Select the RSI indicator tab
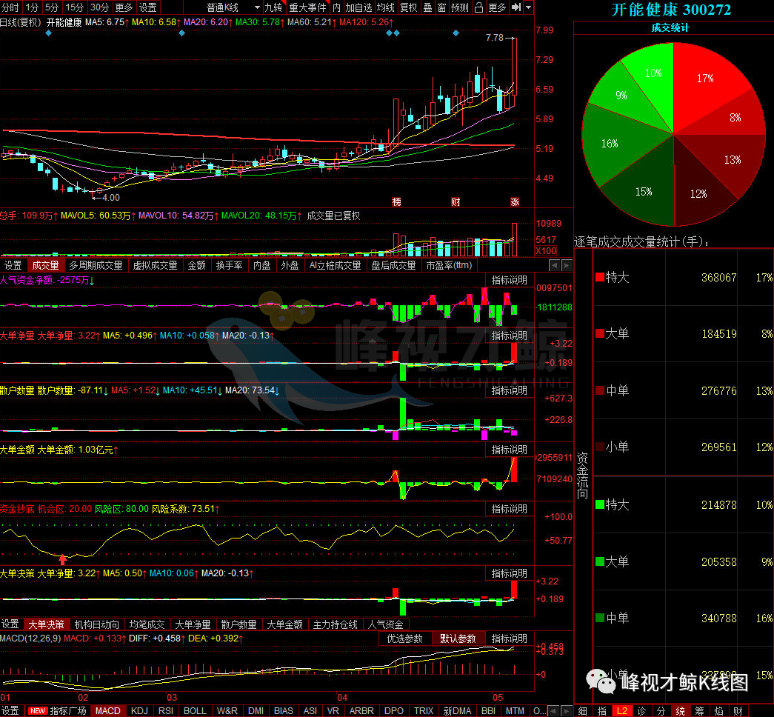This screenshot has height=717, width=774. coord(166,710)
